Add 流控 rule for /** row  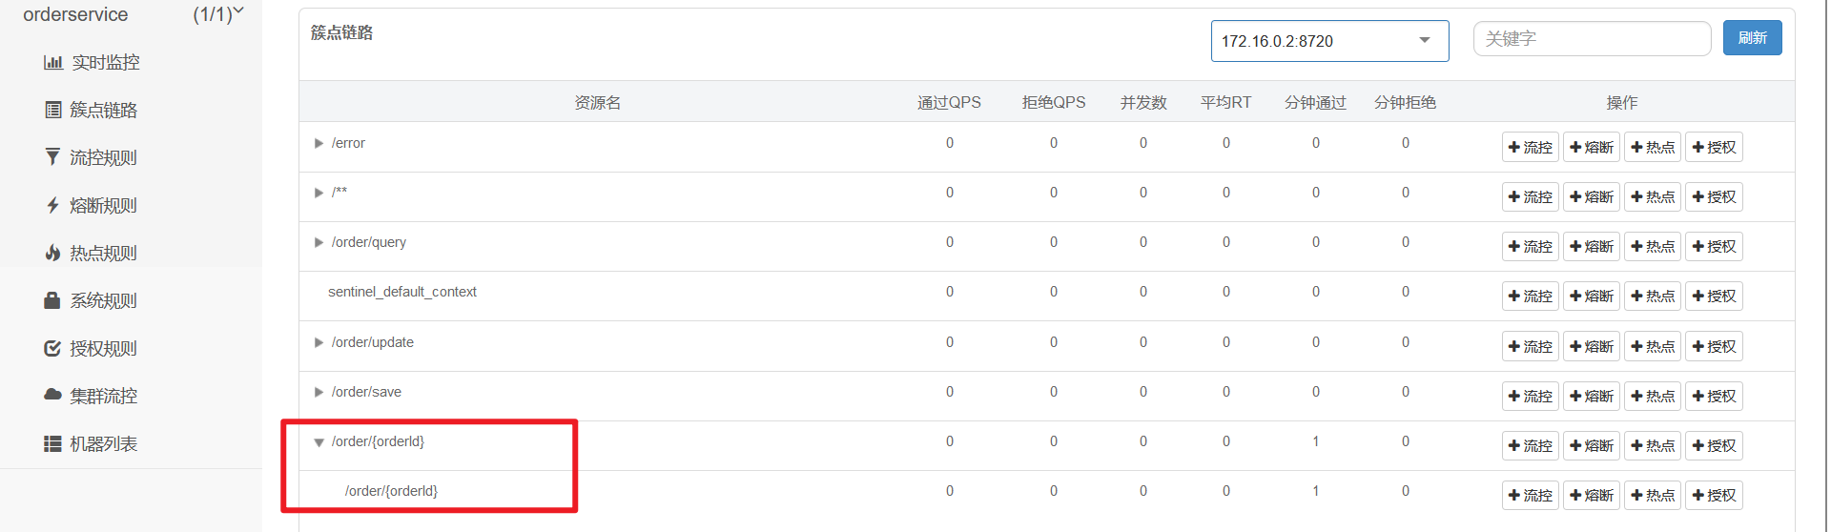click(x=1531, y=196)
